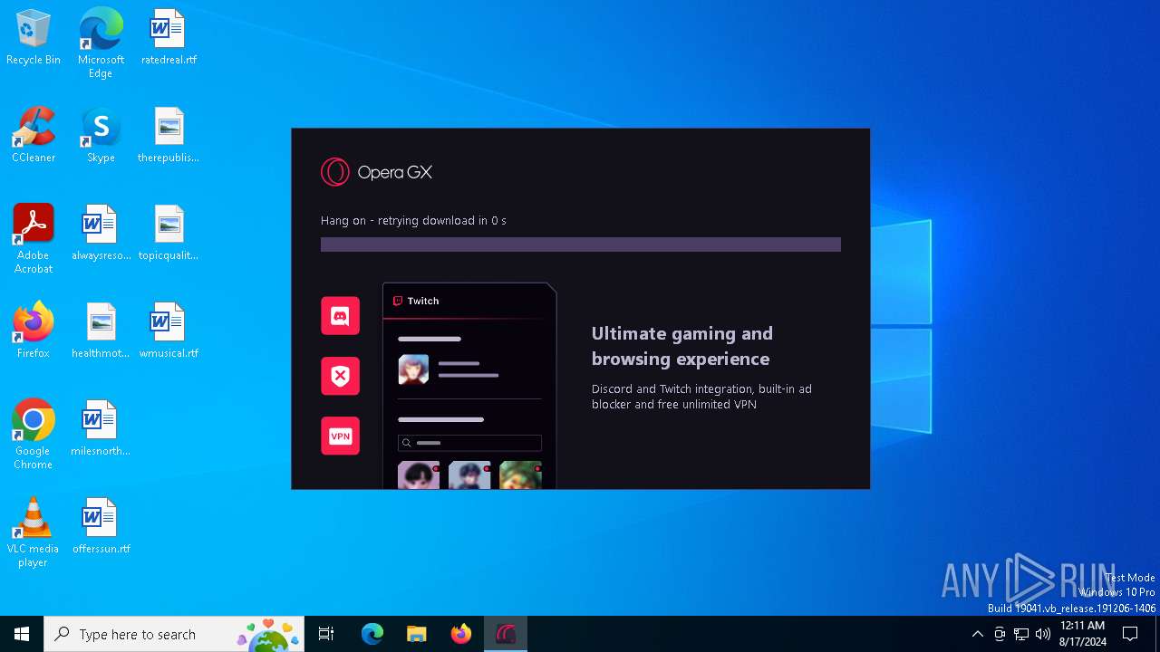The width and height of the screenshot is (1160, 652).
Task: Click the Opera GX logo in the installer
Action: pos(376,172)
